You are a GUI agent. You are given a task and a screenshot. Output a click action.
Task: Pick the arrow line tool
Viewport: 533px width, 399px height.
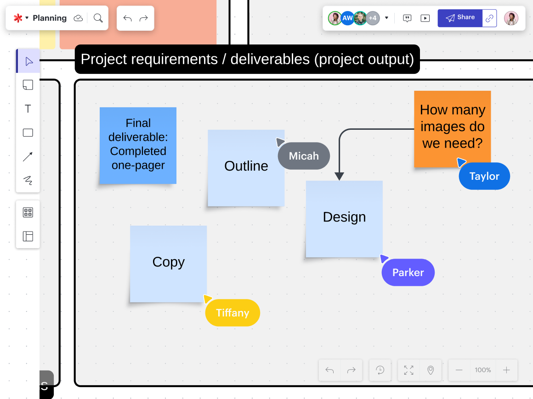28,157
